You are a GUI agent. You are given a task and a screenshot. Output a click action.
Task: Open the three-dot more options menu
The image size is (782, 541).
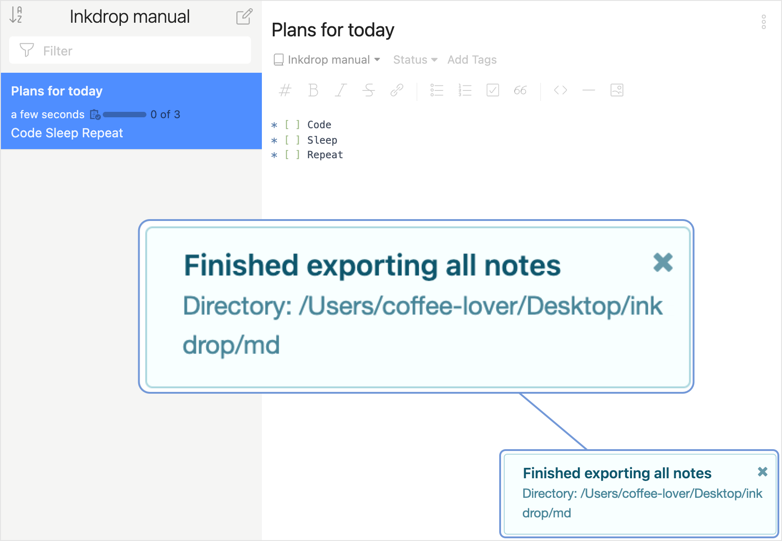pos(763,22)
